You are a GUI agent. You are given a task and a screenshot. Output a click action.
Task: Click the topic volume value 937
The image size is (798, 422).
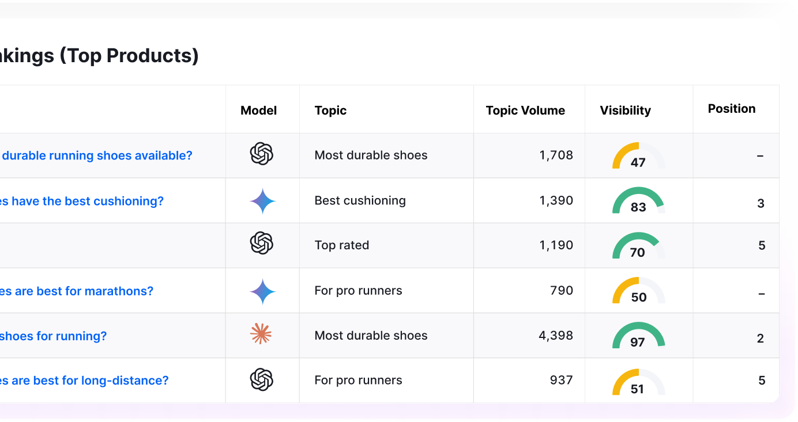coord(562,380)
